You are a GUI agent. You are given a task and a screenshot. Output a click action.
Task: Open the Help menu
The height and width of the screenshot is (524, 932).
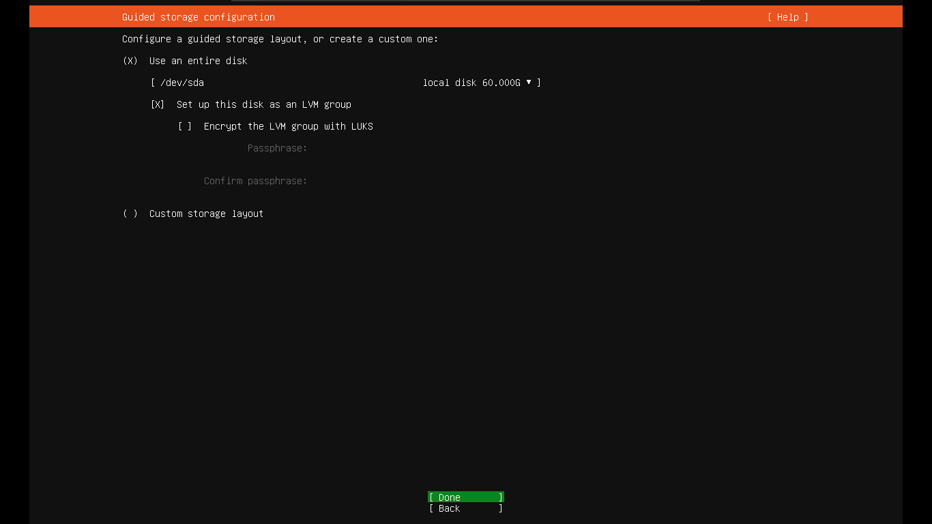click(x=787, y=17)
